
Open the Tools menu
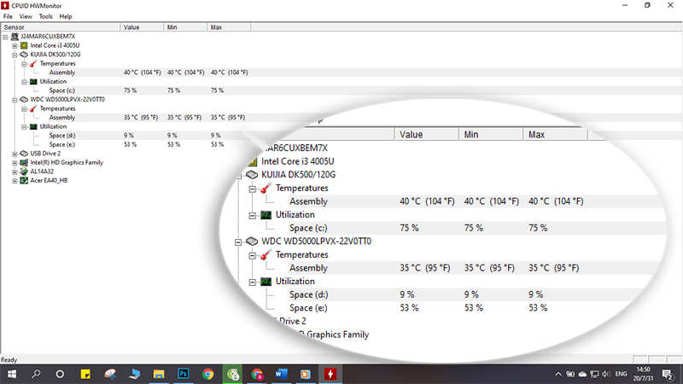pos(45,16)
